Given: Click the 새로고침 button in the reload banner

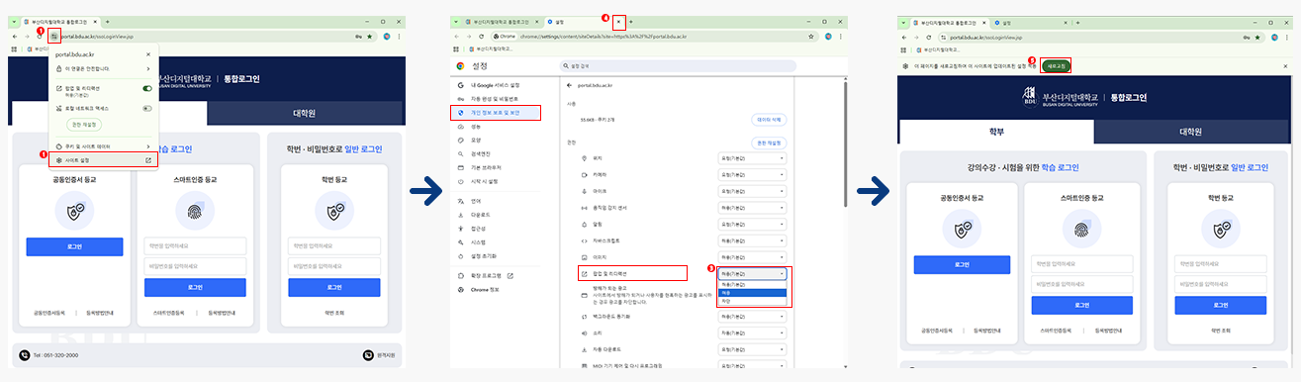Looking at the screenshot, I should coord(1056,65).
